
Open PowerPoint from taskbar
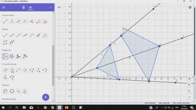(66, 108)
